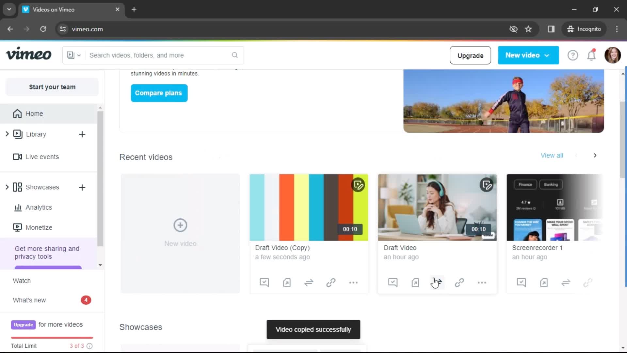This screenshot has height=353, width=627.
Task: Bookmark this page with the star icon
Action: point(528,29)
